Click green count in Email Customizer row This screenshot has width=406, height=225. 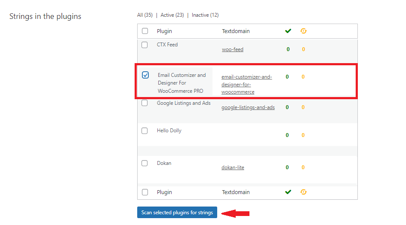pos(287,76)
